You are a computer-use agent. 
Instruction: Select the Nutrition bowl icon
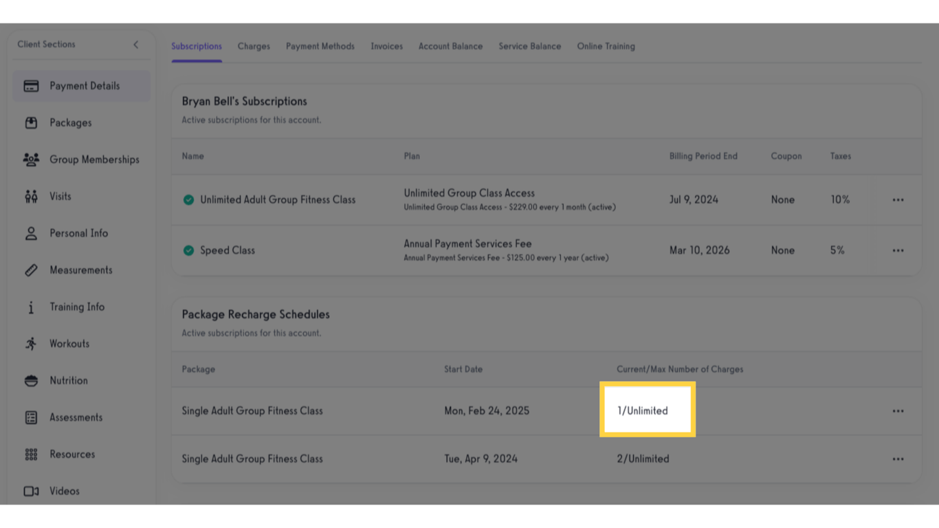32,380
